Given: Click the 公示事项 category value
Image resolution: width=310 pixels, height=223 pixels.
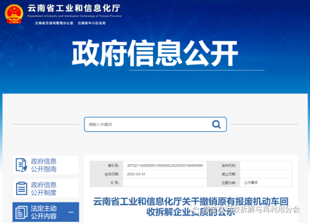Looking at the screenshot, I should pos(250,183).
